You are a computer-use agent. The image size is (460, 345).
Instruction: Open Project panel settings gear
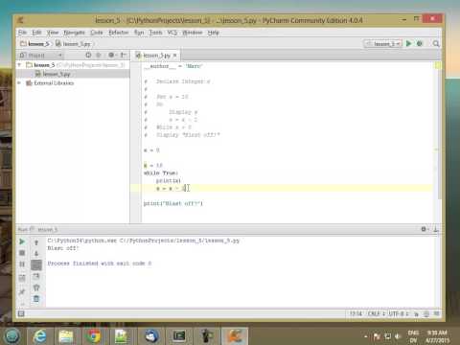coord(111,55)
